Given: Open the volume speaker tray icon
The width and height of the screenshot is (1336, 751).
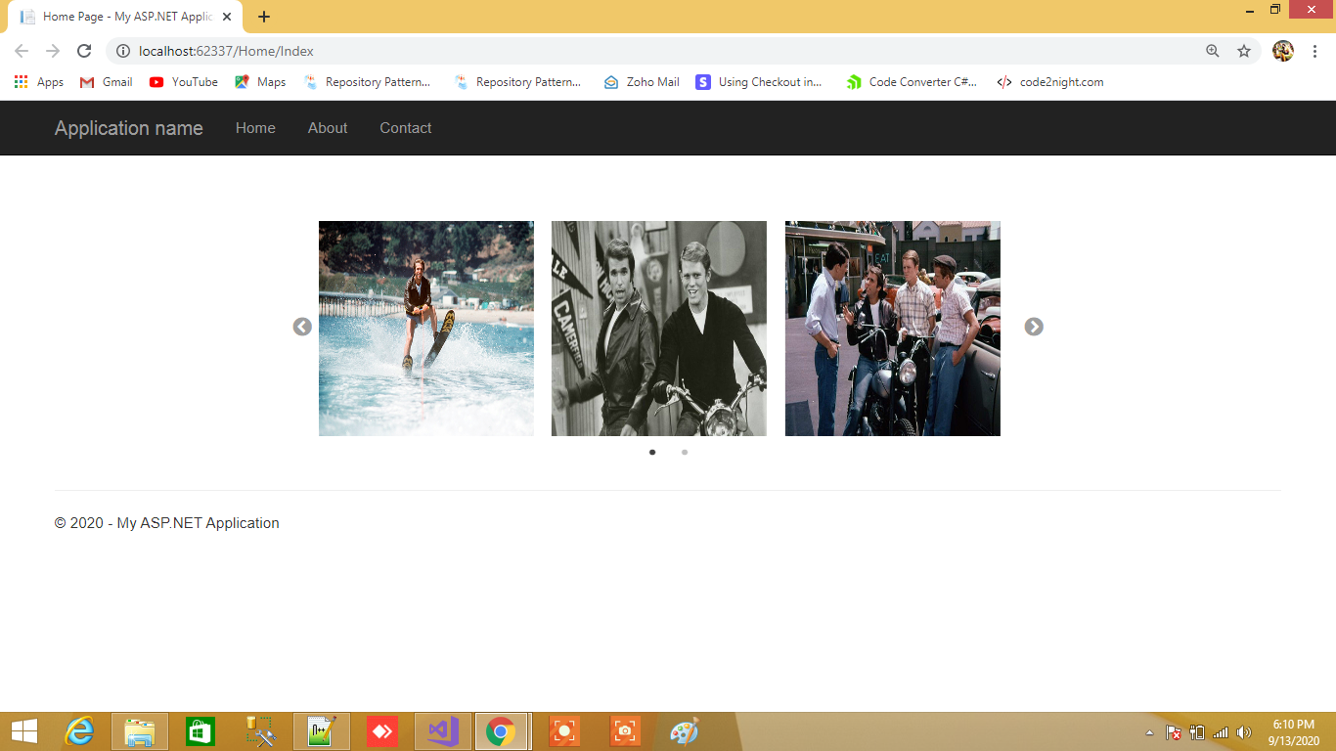Looking at the screenshot, I should pos(1244,732).
